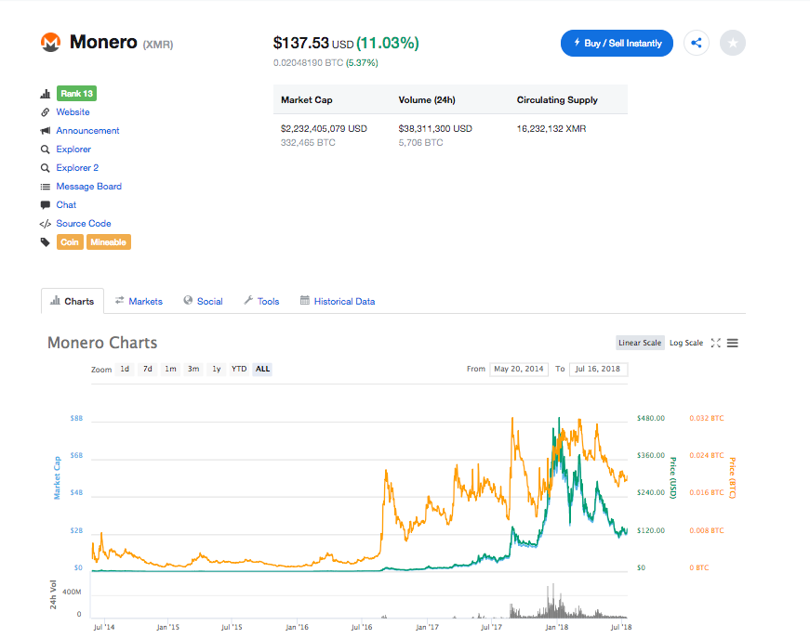Click the list icon beside Message Board

point(46,186)
